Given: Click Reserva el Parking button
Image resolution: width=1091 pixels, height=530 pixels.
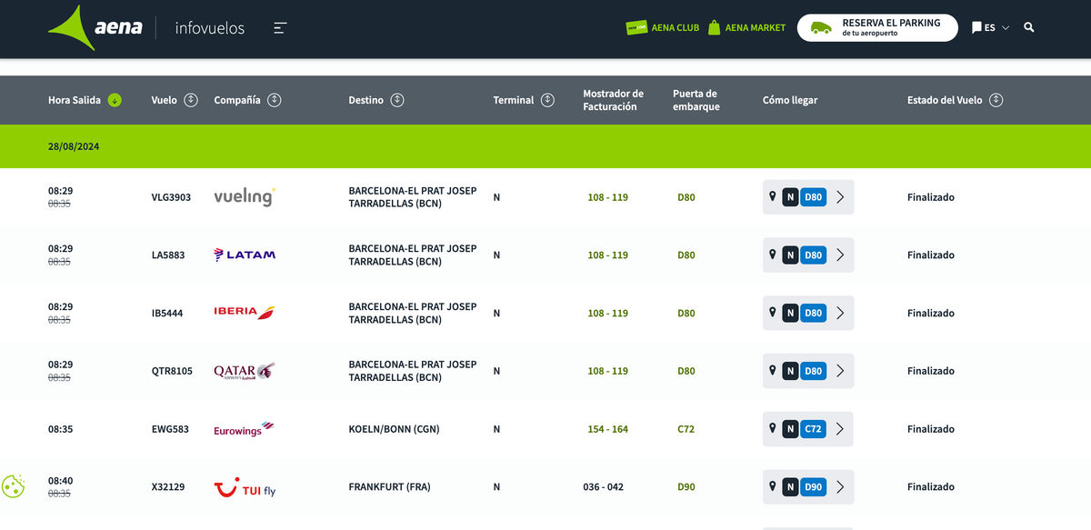Looking at the screenshot, I should [x=877, y=27].
